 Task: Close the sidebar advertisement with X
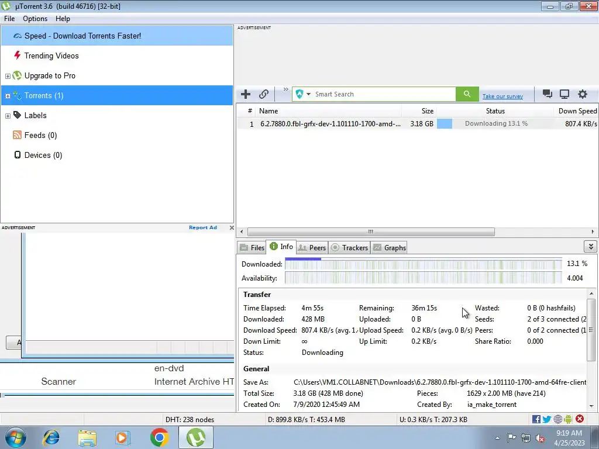coord(232,227)
